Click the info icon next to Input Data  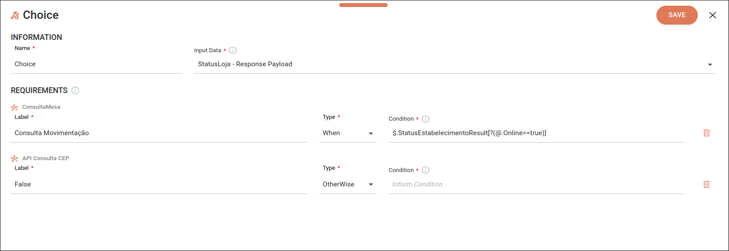(x=233, y=50)
